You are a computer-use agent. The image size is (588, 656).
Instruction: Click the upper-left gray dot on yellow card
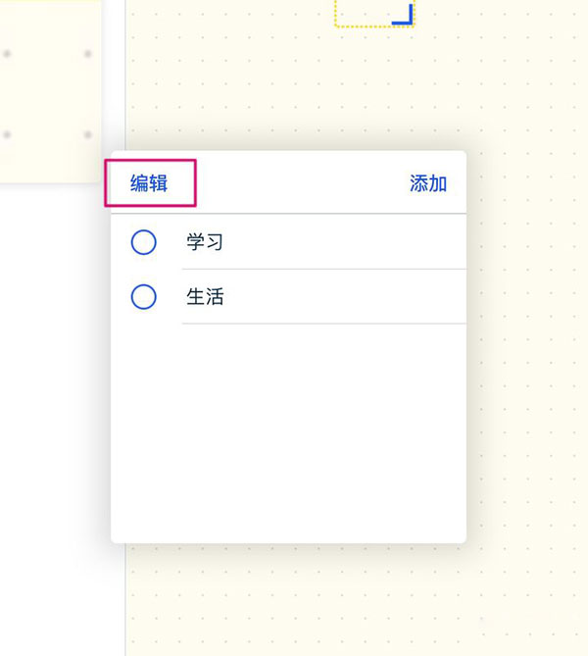click(7, 54)
